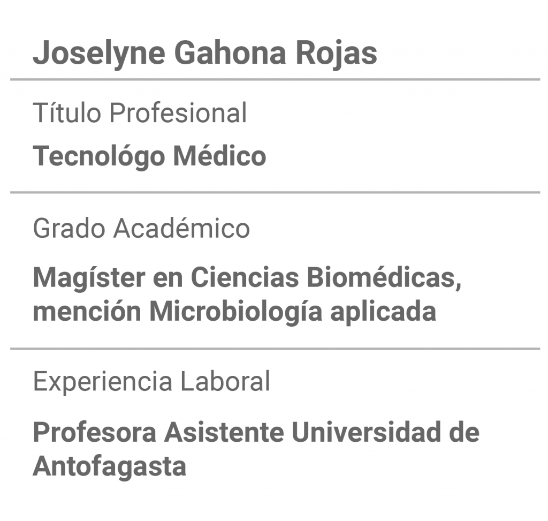This screenshot has height=521, width=548.
Task: Click the word Microbiología
Action: tap(236, 312)
